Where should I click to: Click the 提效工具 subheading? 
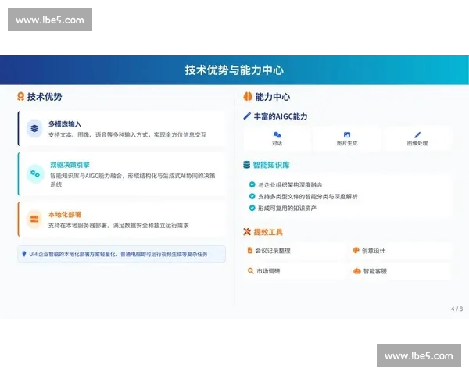tap(268, 232)
